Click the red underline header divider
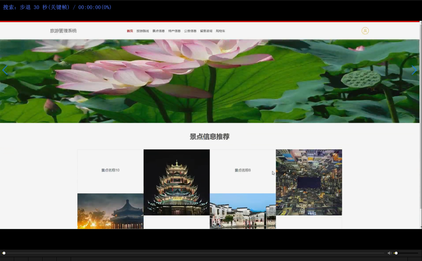 [211, 20]
